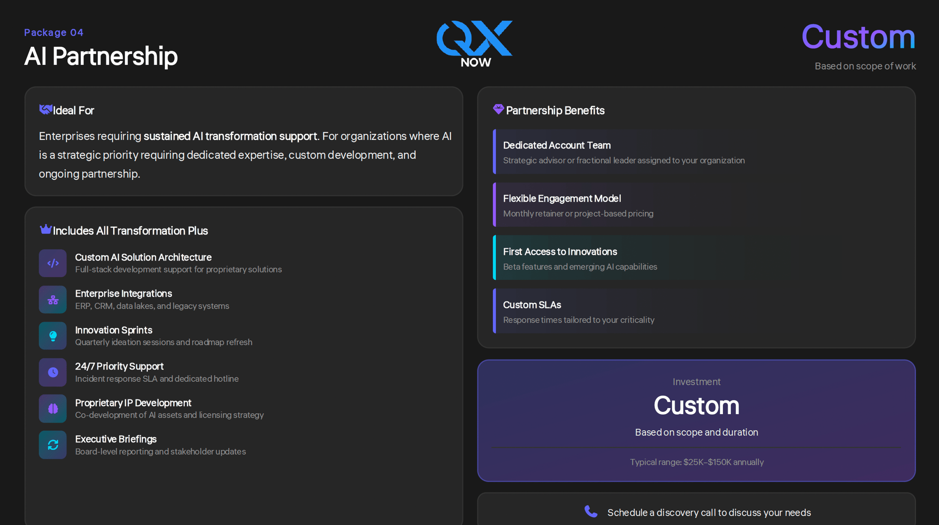Select the brain icon for Proprietary IP Development
The image size is (939, 525).
[x=53, y=409]
